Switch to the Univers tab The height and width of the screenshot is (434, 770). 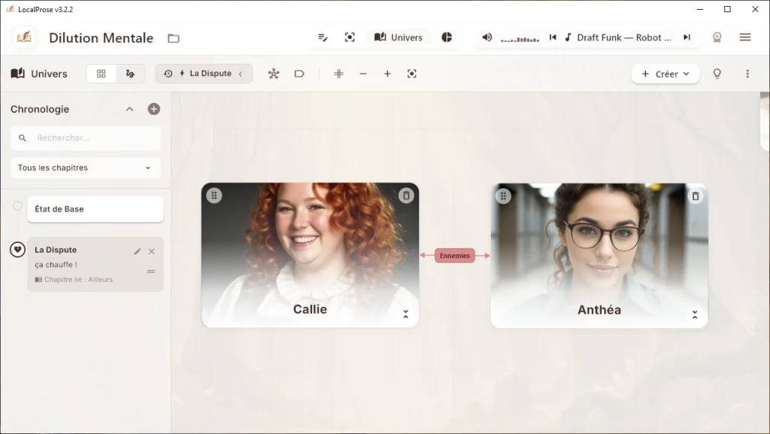pyautogui.click(x=399, y=38)
